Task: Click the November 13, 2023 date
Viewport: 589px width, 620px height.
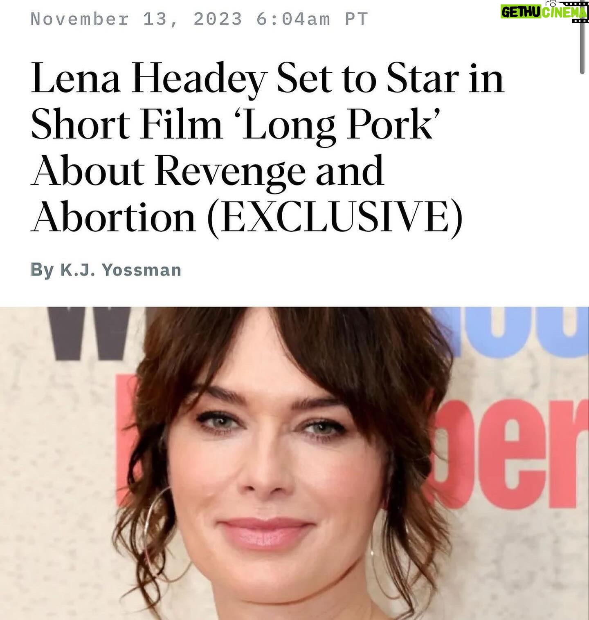Action: (136, 19)
